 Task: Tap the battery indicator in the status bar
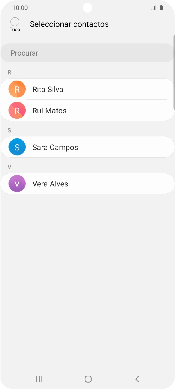click(x=161, y=8)
